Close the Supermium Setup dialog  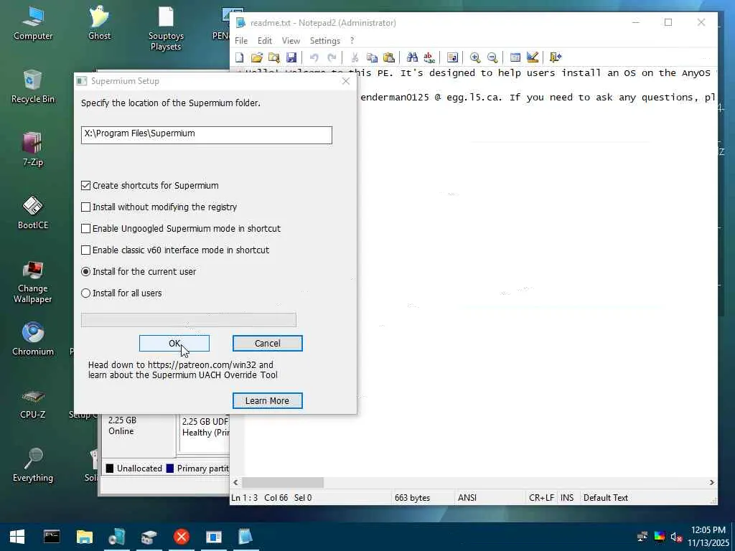coord(346,81)
